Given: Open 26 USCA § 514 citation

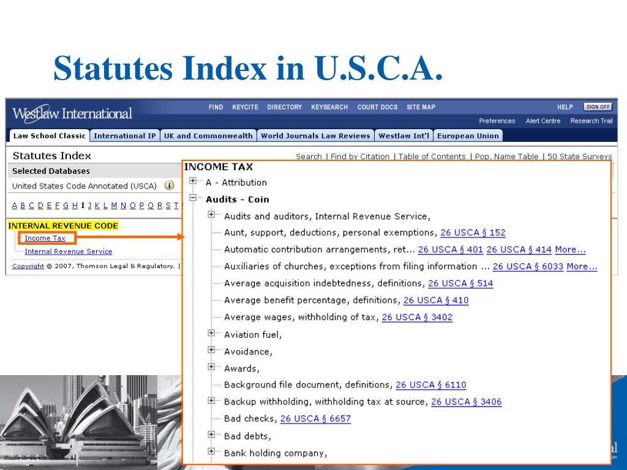Looking at the screenshot, I should pos(460,283).
